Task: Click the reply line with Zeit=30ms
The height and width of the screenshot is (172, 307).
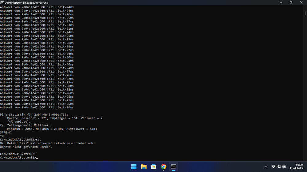Action: click(x=37, y=57)
